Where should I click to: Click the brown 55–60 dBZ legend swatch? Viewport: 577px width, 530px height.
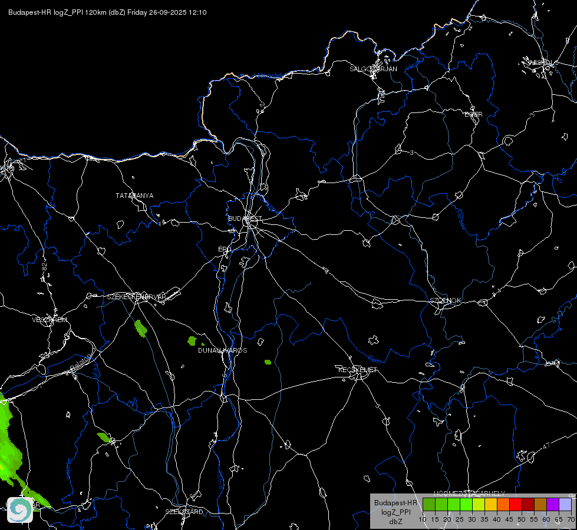point(540,504)
